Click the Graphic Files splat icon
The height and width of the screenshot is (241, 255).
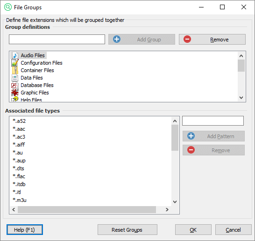[15, 93]
